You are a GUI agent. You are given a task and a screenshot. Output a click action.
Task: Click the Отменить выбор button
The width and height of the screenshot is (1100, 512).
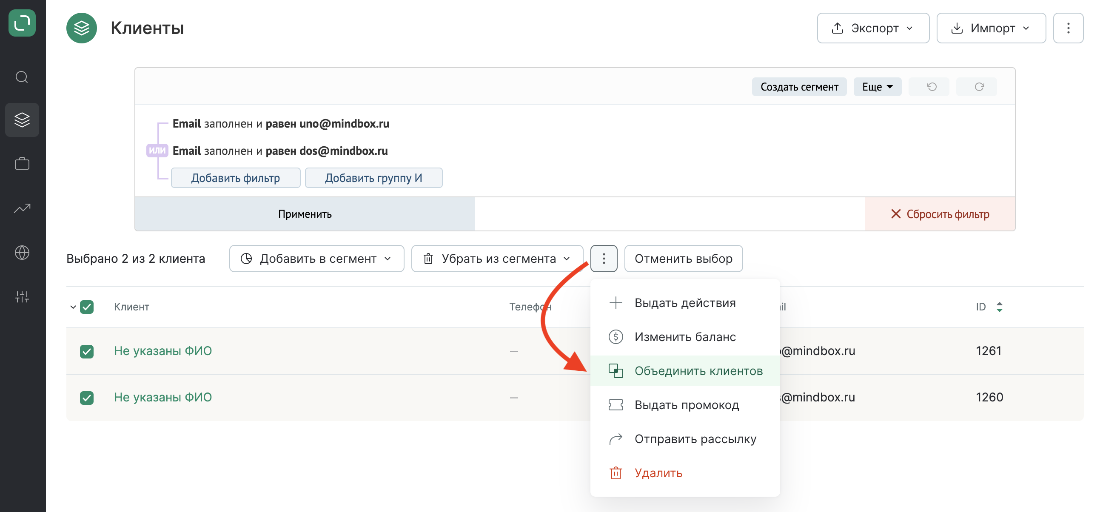pyautogui.click(x=683, y=259)
